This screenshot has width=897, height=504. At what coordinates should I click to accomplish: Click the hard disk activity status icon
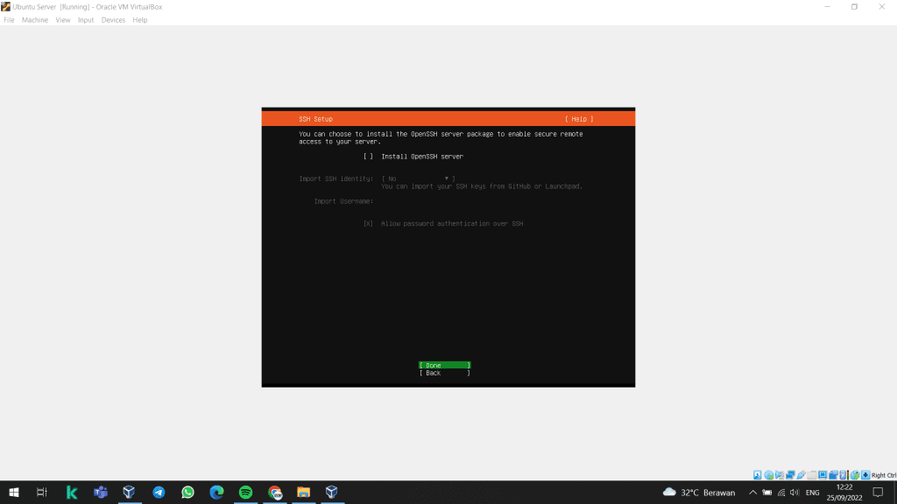[x=758, y=475]
